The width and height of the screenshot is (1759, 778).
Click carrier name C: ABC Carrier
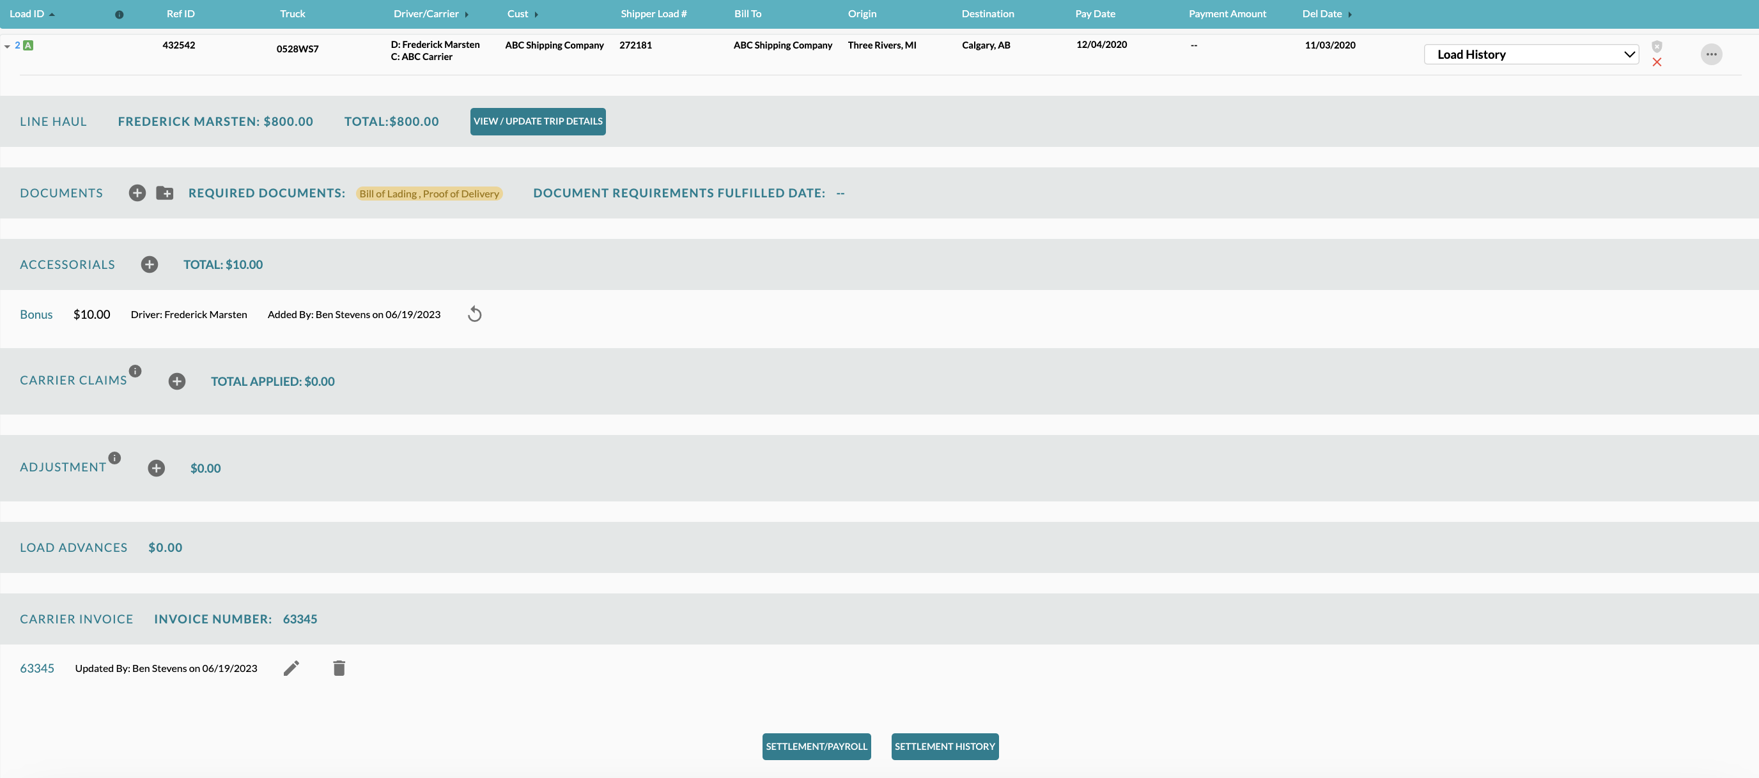point(421,57)
